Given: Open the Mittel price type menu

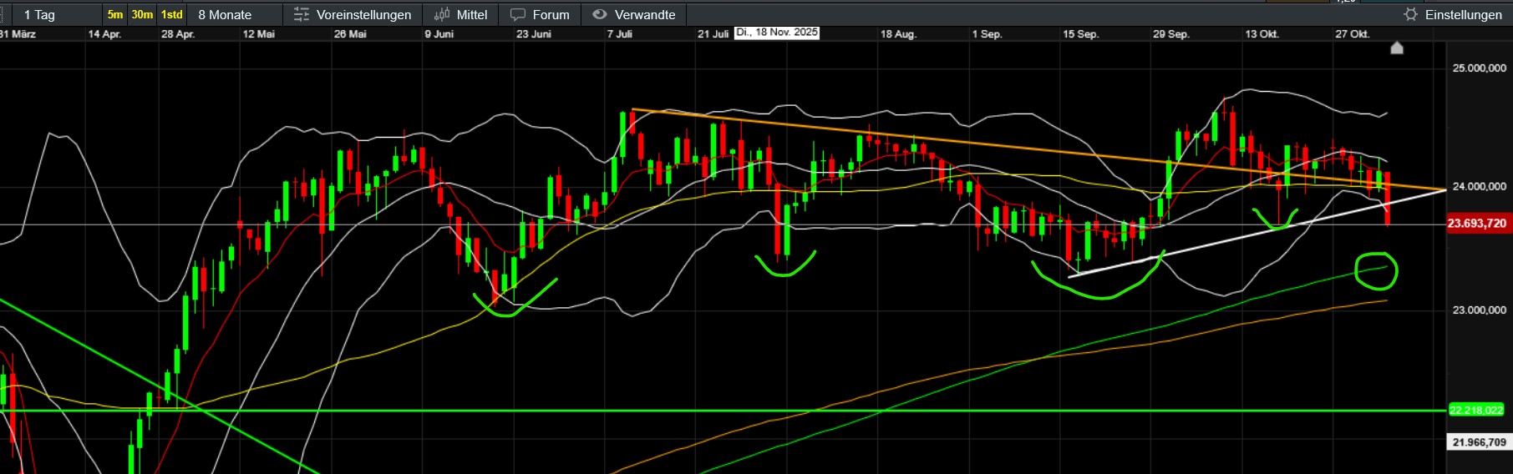Looking at the screenshot, I should click(x=461, y=14).
